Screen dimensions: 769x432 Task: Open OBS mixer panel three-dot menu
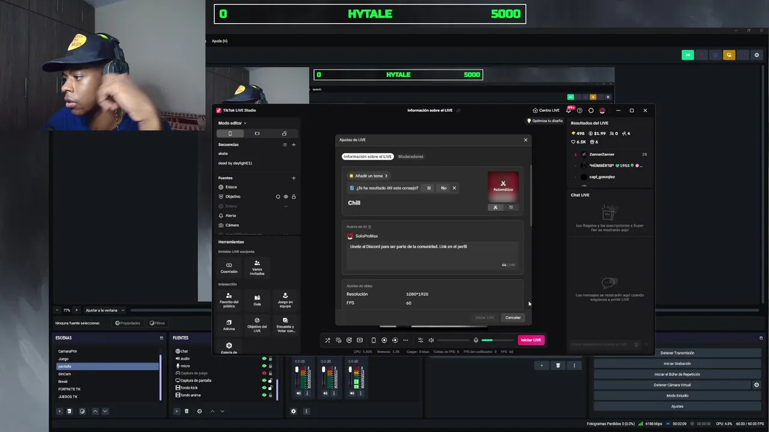pyautogui.click(x=306, y=411)
